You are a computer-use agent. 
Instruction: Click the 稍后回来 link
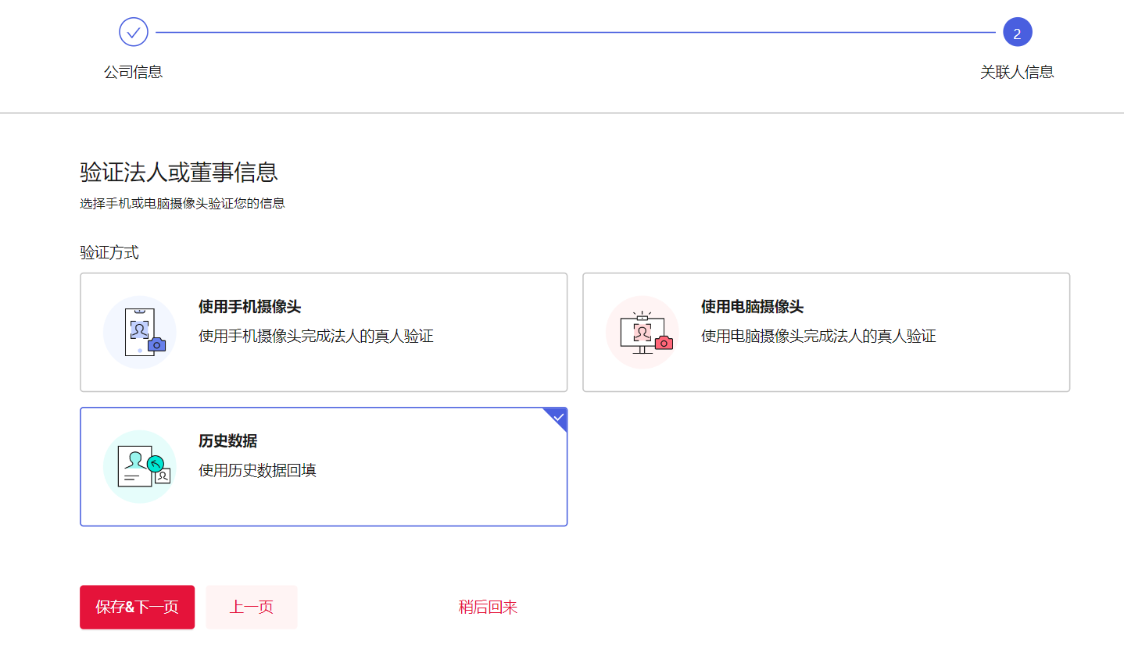coord(488,607)
